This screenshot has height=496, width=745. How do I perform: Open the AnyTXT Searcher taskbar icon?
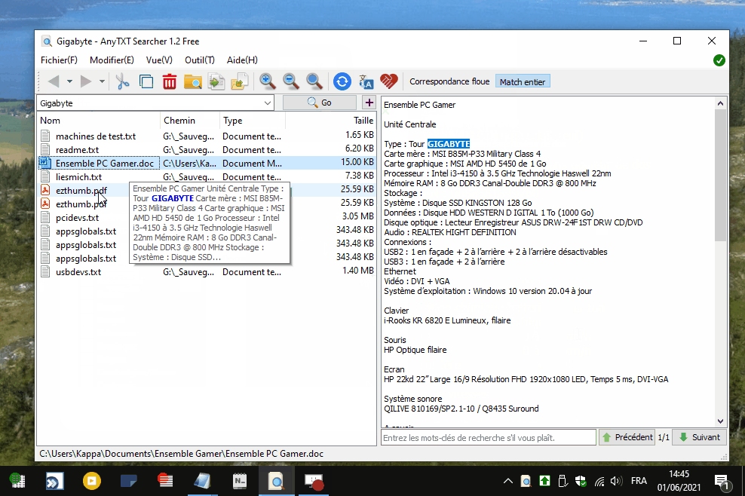point(276,481)
